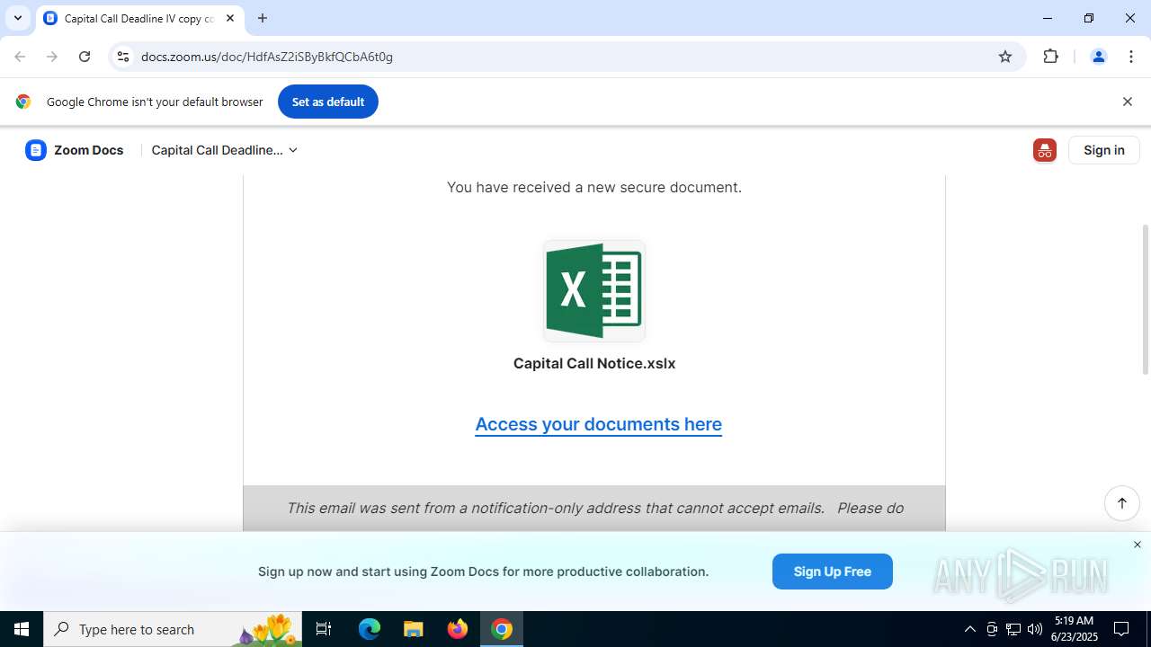Screen dimensions: 1151x647
Task: Open the network tray icon
Action: tap(1013, 629)
